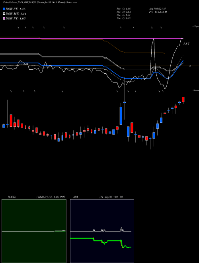Image resolution: width=199 pixels, height=263 pixels.
Task: Click the 'Pre L: 1.61' value
Action: pyautogui.click(x=124, y=15)
